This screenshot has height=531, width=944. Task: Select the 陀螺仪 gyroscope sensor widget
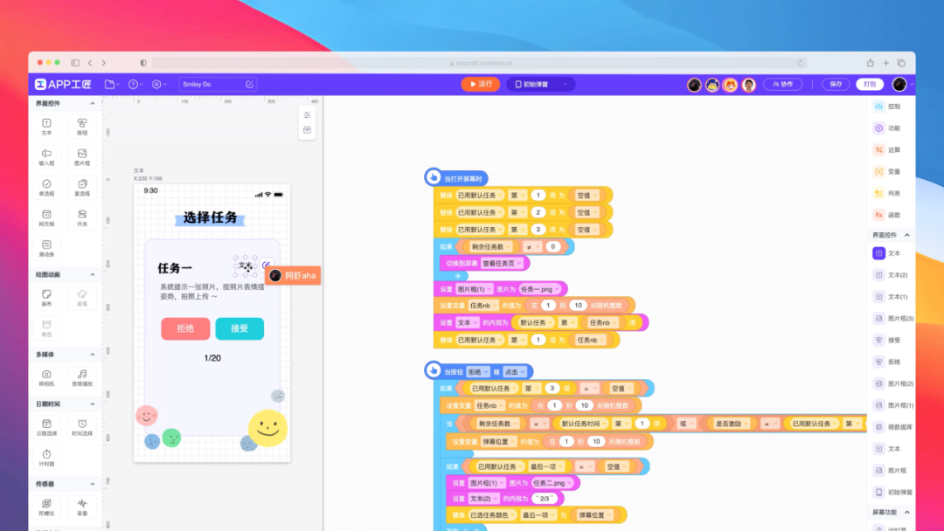(46, 507)
